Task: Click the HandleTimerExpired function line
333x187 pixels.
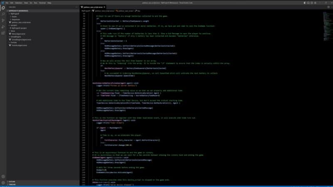Action: click(114, 120)
